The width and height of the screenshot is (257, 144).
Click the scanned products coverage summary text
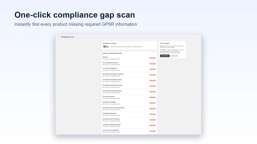coord(126,47)
